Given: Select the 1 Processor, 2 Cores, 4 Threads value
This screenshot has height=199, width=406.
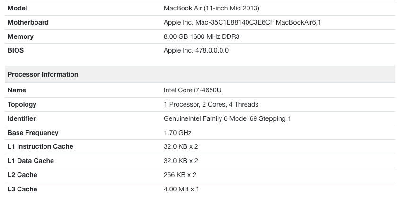Looking at the screenshot, I should click(x=211, y=104).
